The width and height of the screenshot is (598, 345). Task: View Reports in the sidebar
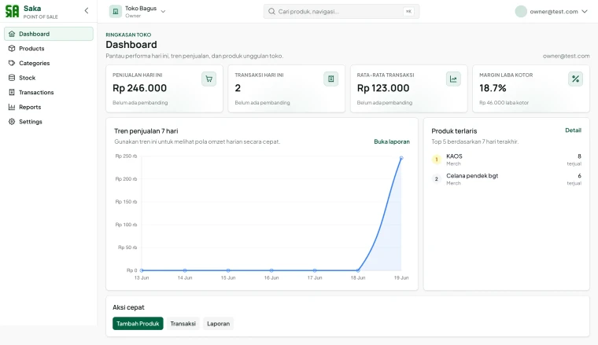pyautogui.click(x=49, y=107)
